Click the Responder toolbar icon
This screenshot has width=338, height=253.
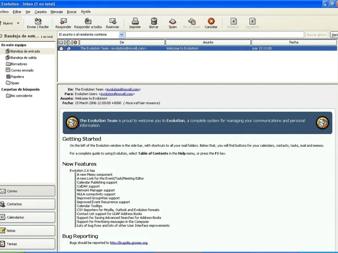(x=63, y=21)
